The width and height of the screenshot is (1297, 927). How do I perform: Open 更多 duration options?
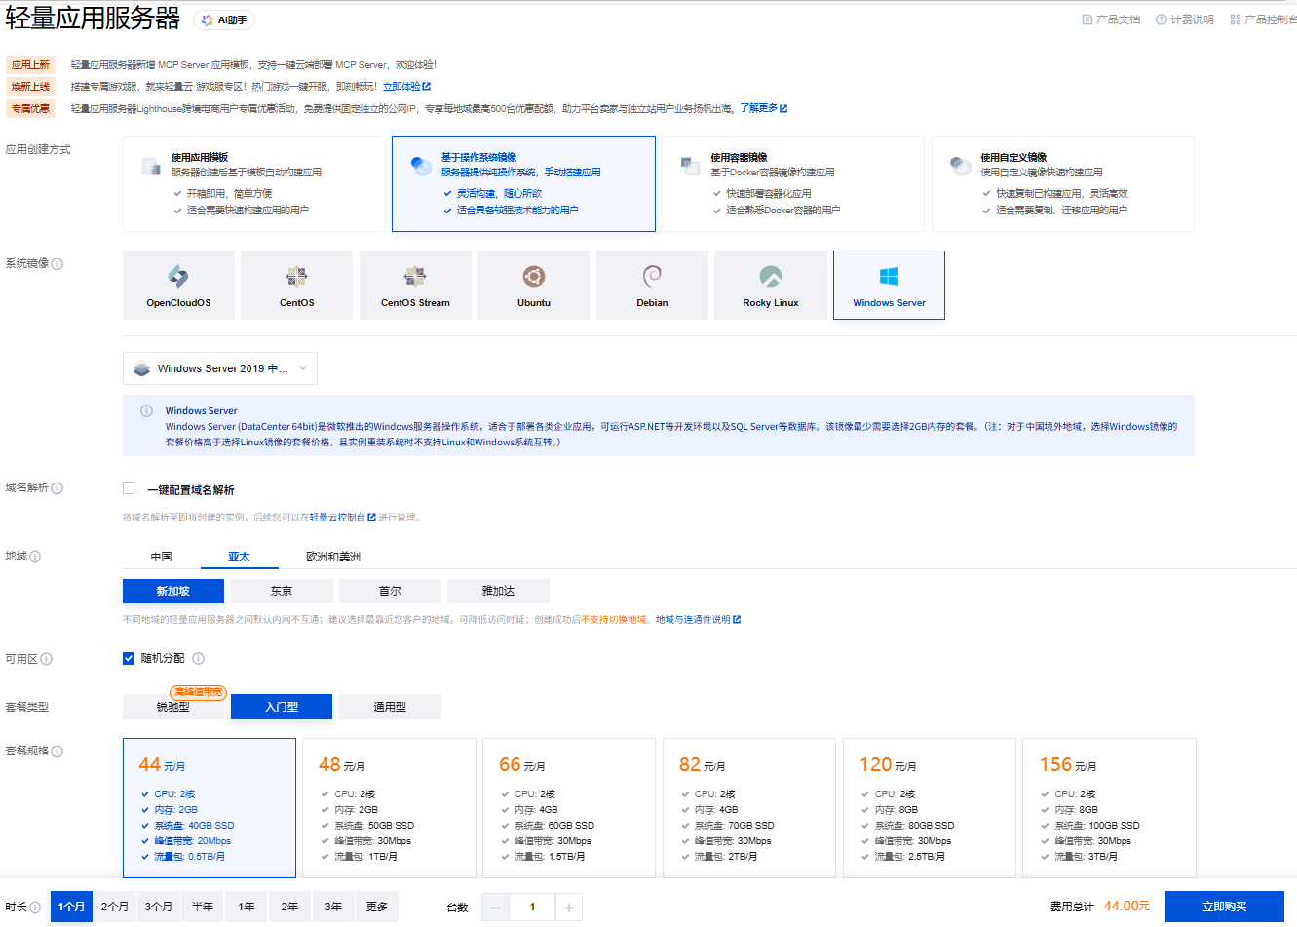tap(377, 907)
